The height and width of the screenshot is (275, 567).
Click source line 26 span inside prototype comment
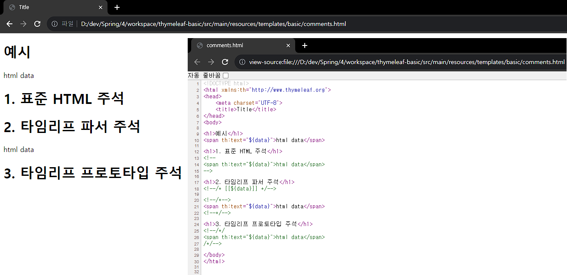pos(264,237)
